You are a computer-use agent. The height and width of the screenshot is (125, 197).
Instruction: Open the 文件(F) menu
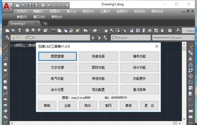point(22,12)
